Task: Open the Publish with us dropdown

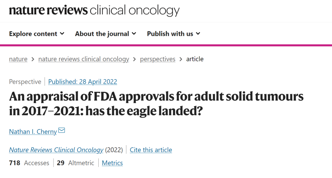Action: (170, 33)
